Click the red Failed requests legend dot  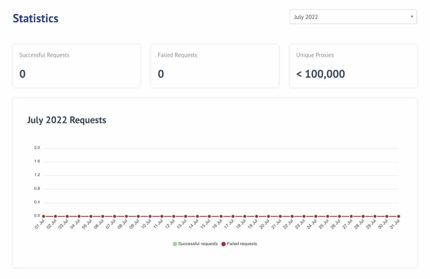223,244
